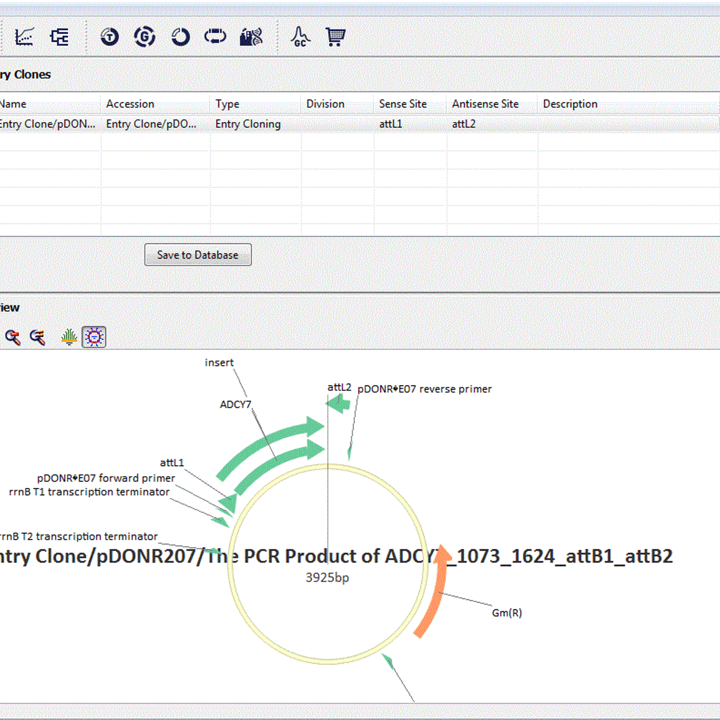
Task: Click the insert label on map
Action: click(219, 363)
